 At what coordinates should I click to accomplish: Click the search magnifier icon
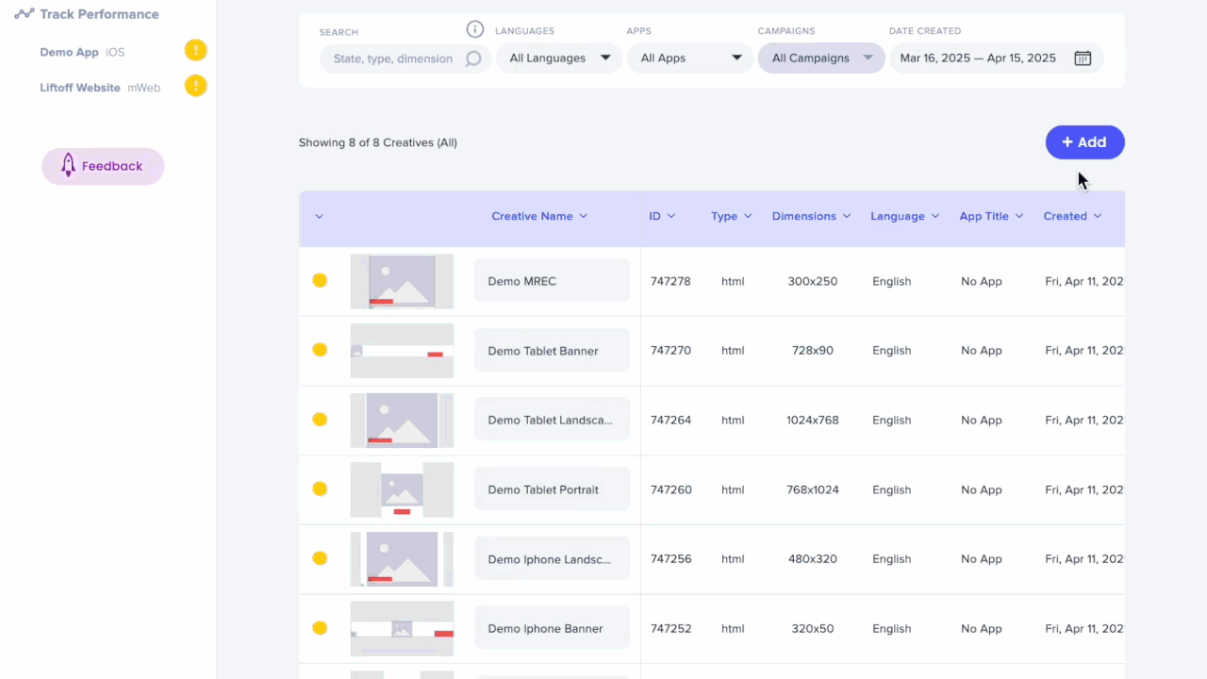pyautogui.click(x=473, y=58)
